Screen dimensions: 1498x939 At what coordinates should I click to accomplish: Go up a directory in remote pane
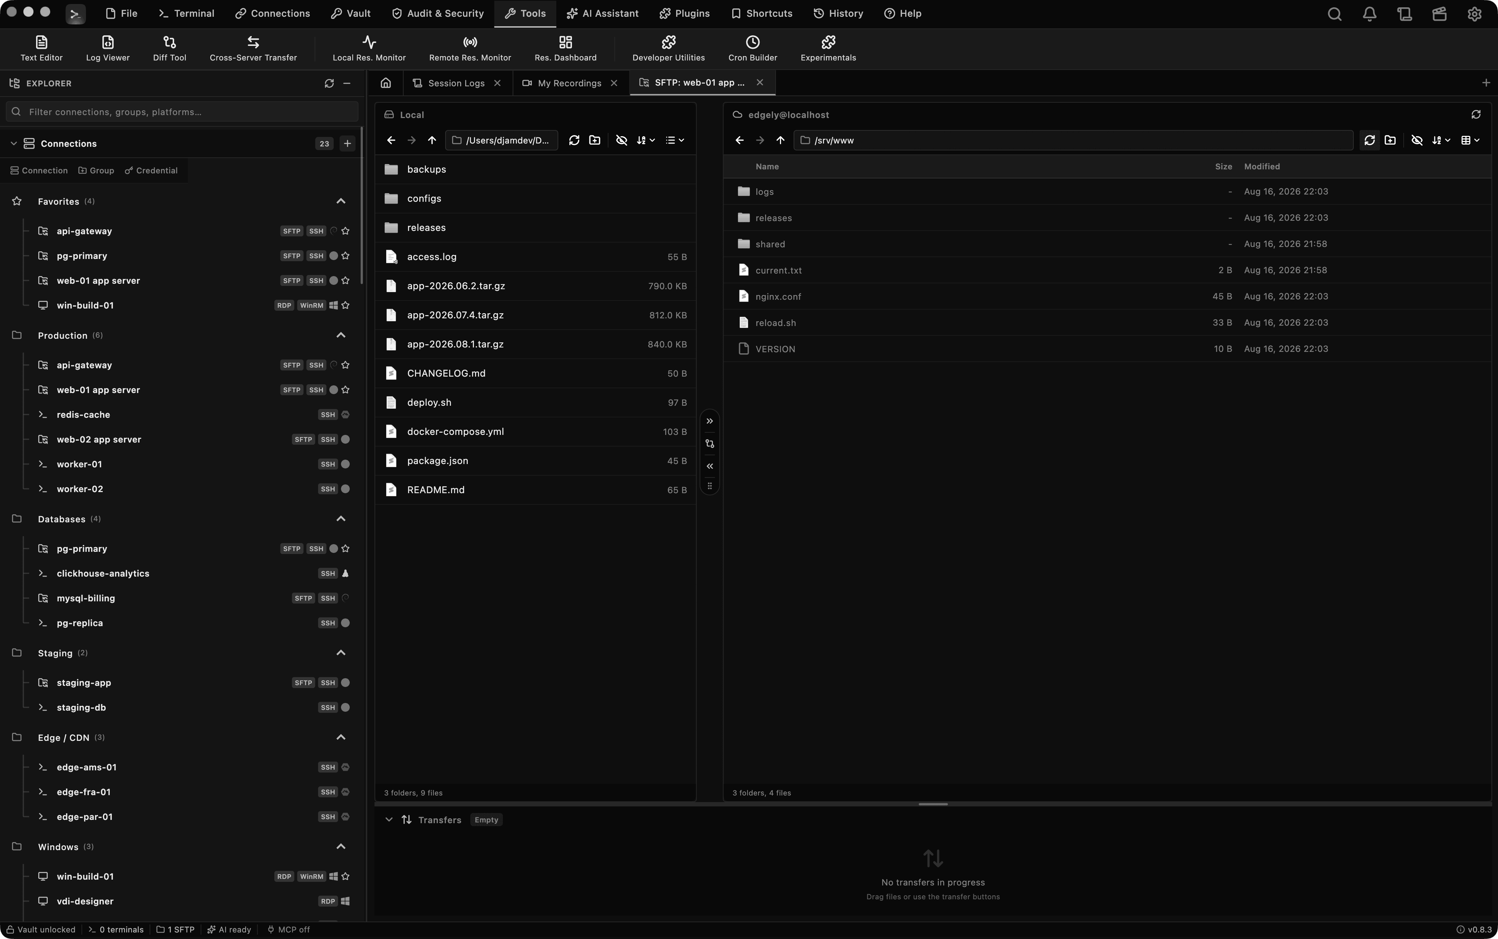pyautogui.click(x=780, y=140)
